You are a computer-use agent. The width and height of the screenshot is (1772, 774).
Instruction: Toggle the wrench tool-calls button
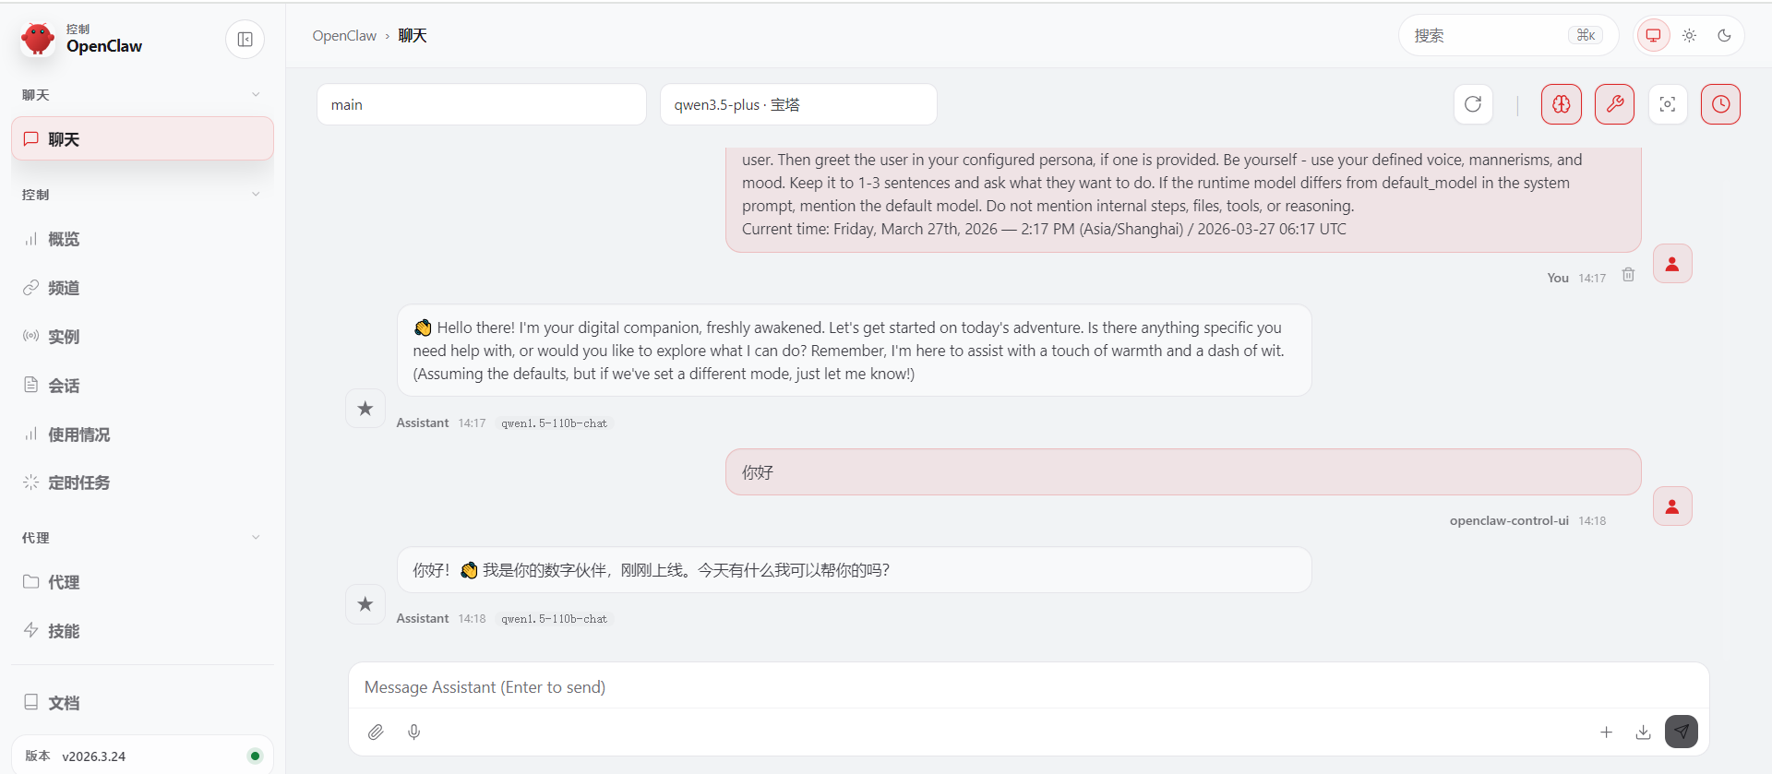click(1615, 104)
